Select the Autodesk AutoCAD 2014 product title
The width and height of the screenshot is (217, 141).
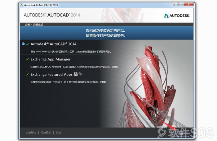click(53, 44)
